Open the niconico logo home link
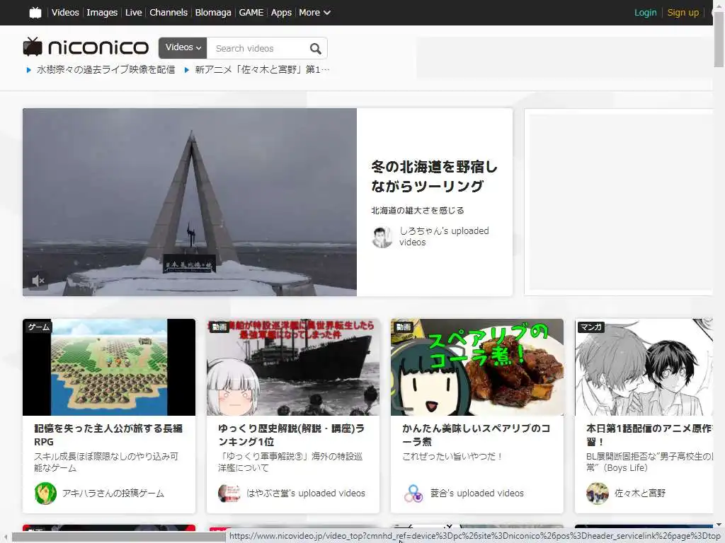725x543 pixels. point(86,47)
